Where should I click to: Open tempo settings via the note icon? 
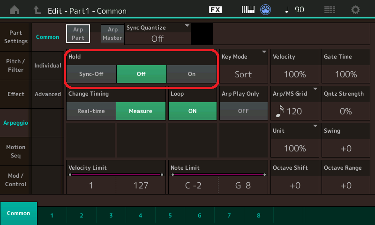pos(293,9)
